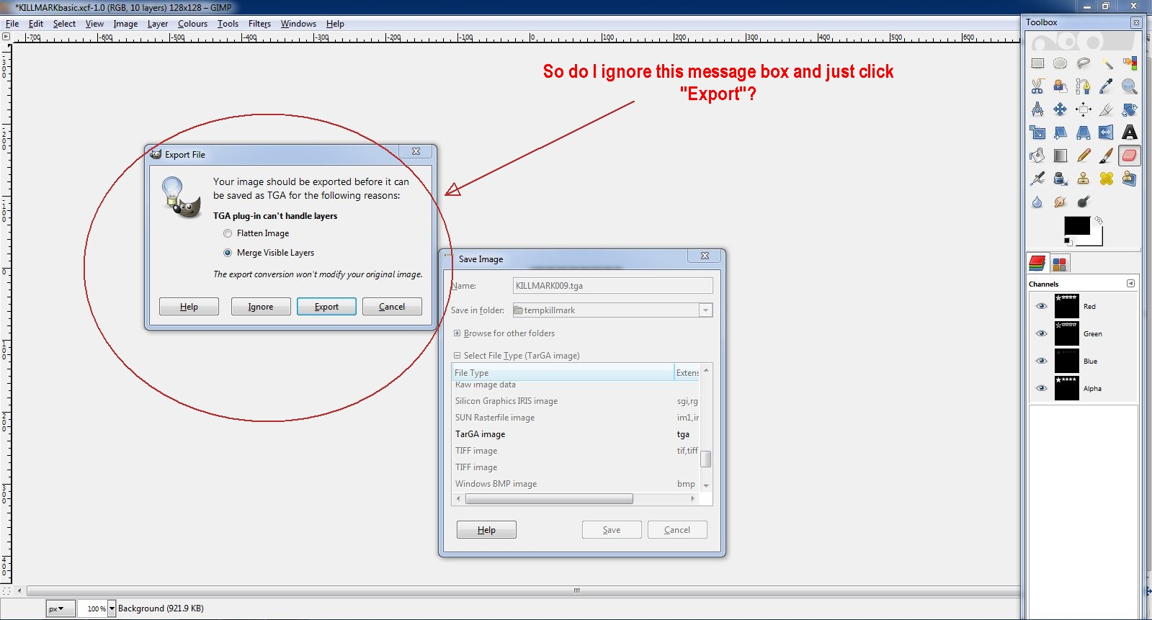Cancel the Export File dialog

click(392, 307)
